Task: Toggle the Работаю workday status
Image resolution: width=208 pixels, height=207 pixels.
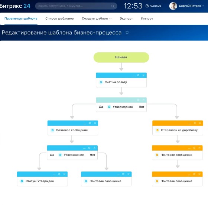Action: click(x=153, y=6)
